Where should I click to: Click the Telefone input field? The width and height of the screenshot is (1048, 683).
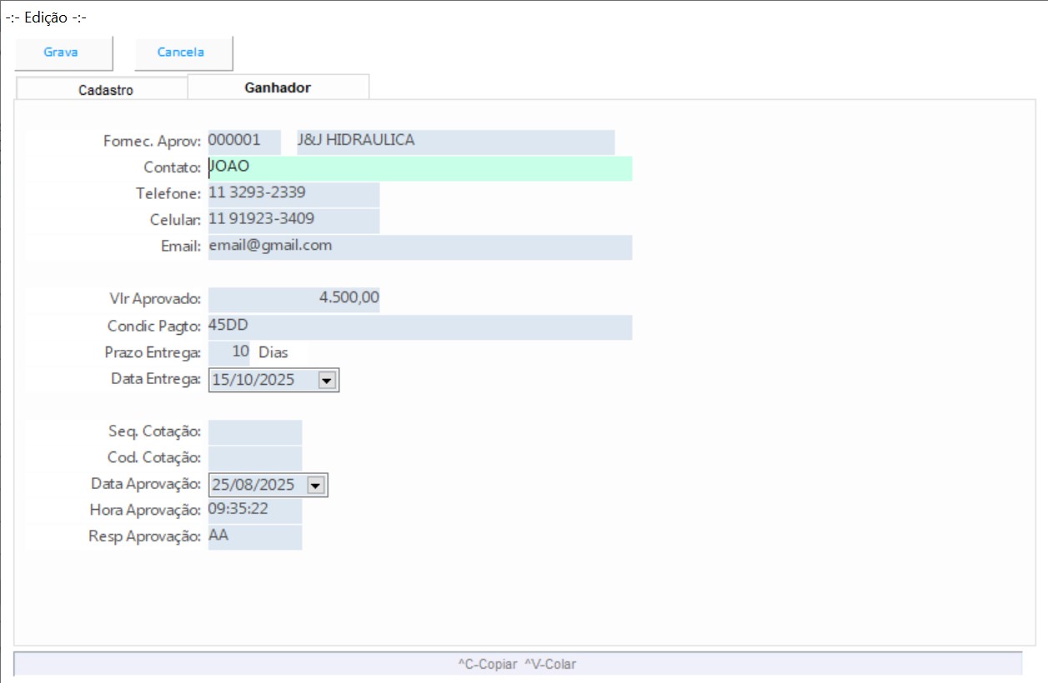[x=293, y=194]
